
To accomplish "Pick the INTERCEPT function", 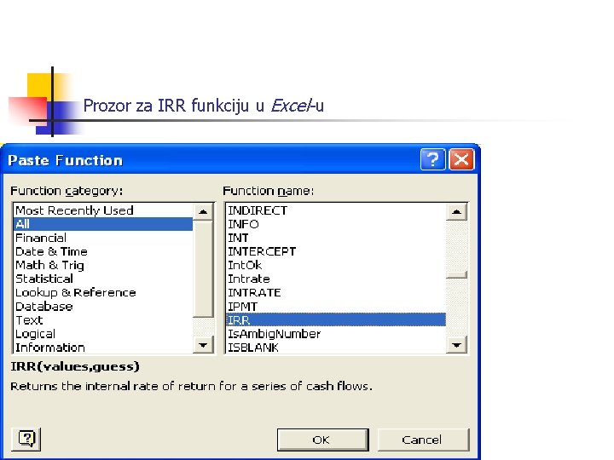I will point(336,251).
